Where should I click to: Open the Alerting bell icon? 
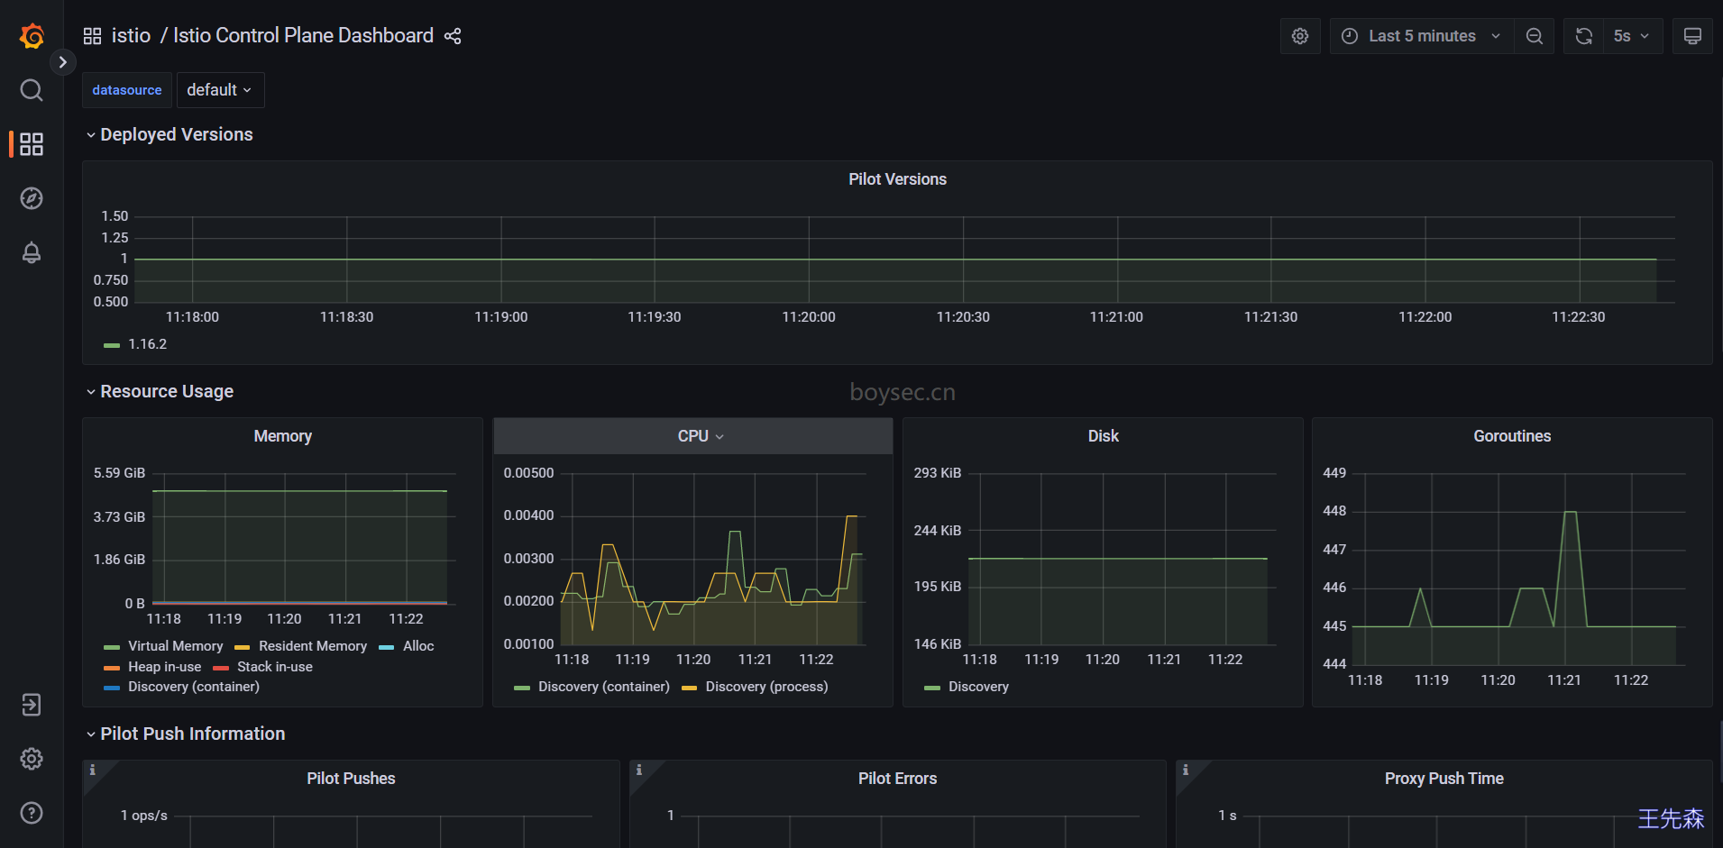click(32, 253)
